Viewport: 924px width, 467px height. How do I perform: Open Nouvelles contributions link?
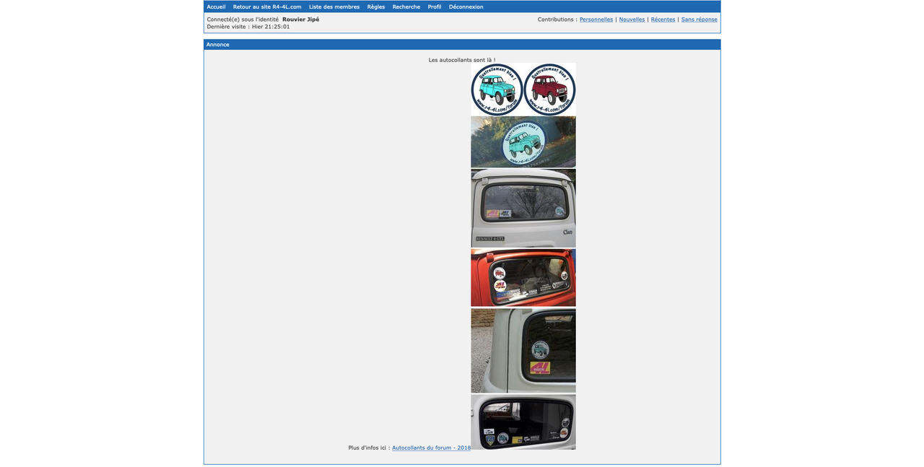tap(632, 19)
